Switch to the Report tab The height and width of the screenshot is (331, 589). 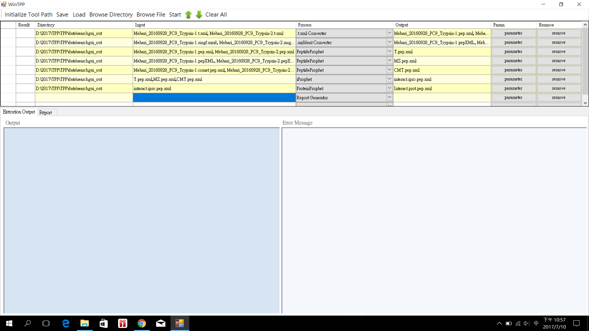coord(45,112)
